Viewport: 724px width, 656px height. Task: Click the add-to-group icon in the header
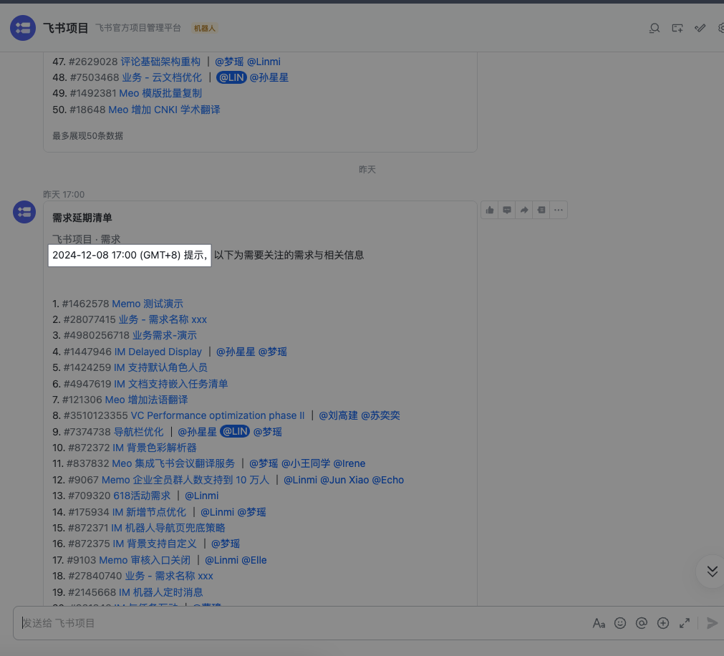pos(677,28)
